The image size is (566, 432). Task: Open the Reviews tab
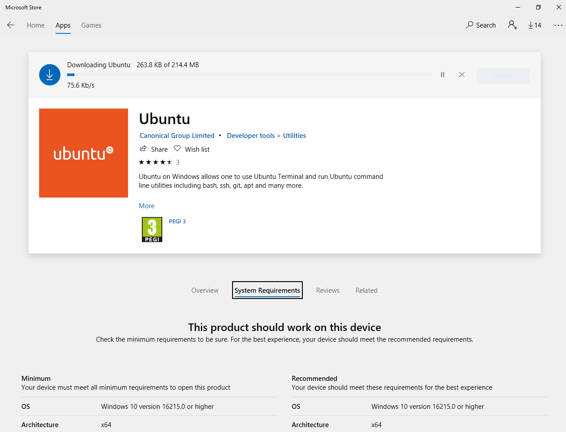pos(328,291)
